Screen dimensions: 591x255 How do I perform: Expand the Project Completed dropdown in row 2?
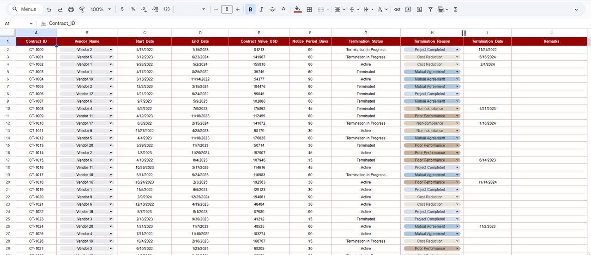click(457, 50)
